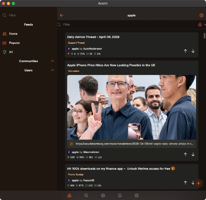Viewport: 206px width, 200px height.
Task: Click the Support Thread flair
Action: 76,43
